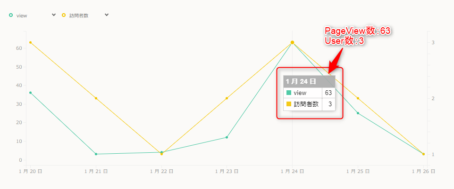Click the highlighted yellow point on 1月24日
The width and height of the screenshot is (454, 189).
click(293, 42)
